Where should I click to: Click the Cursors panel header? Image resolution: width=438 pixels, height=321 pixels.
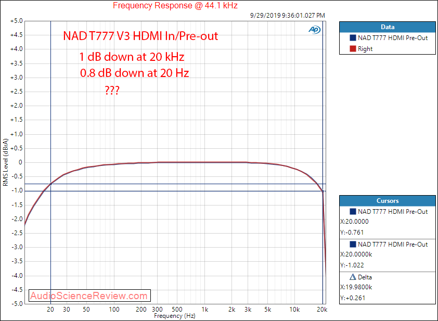[387, 201]
